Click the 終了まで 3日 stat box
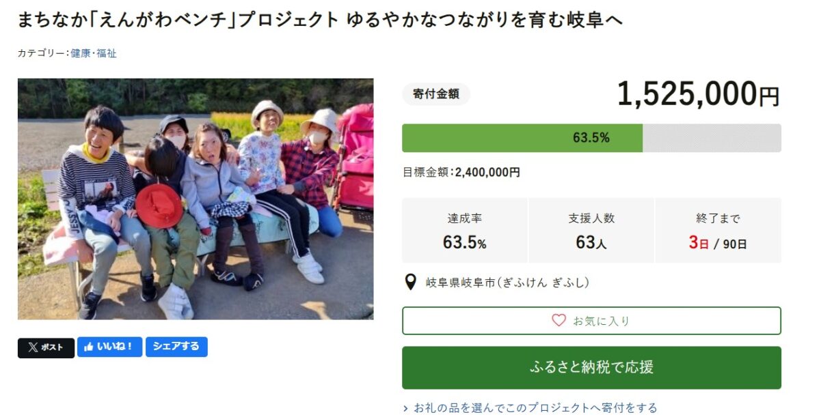834x419 pixels. (x=718, y=231)
